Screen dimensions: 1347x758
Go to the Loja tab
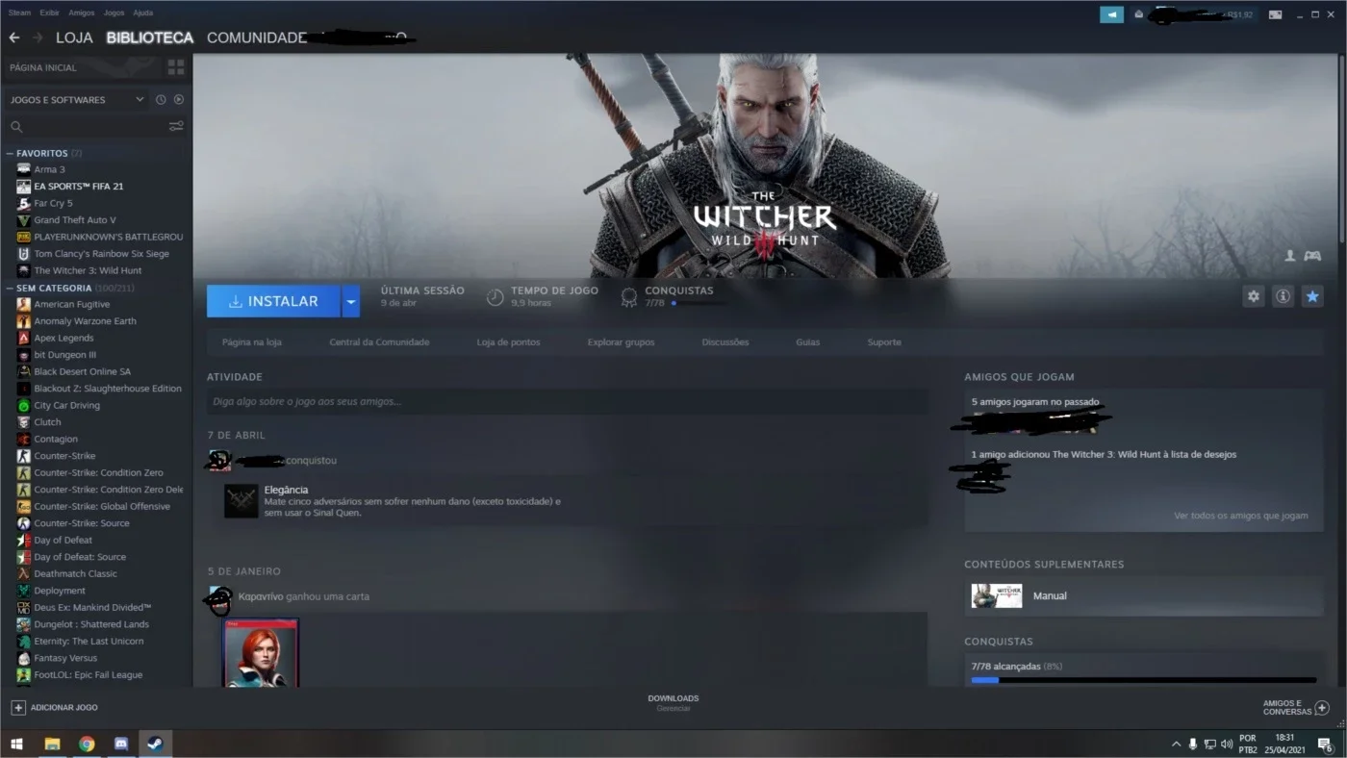[x=74, y=38]
